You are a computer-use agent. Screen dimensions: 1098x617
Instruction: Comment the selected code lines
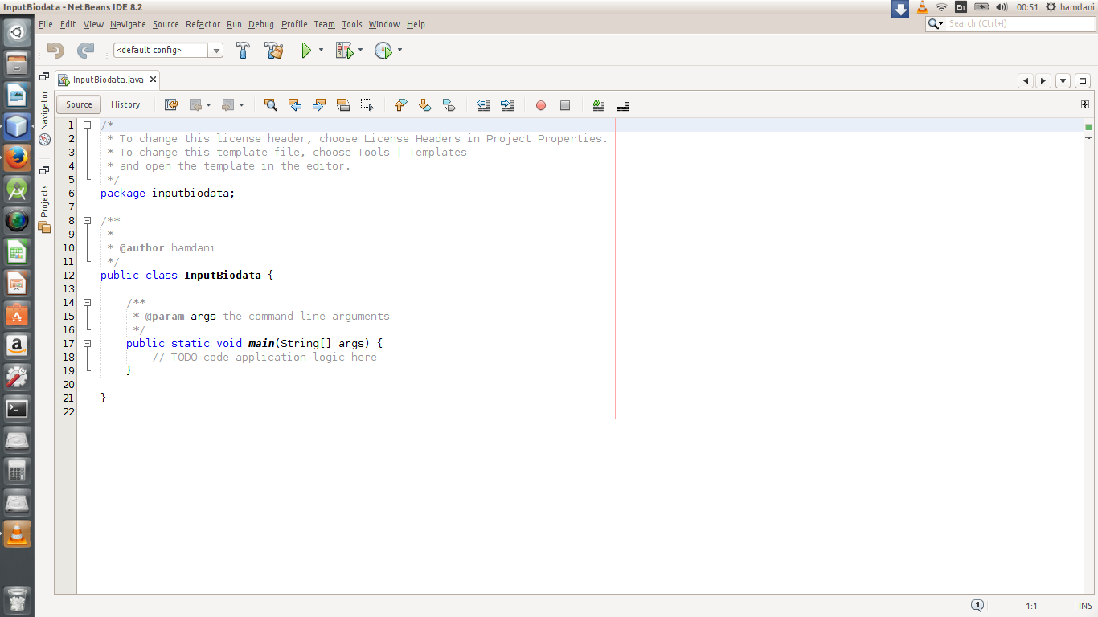[x=598, y=104]
